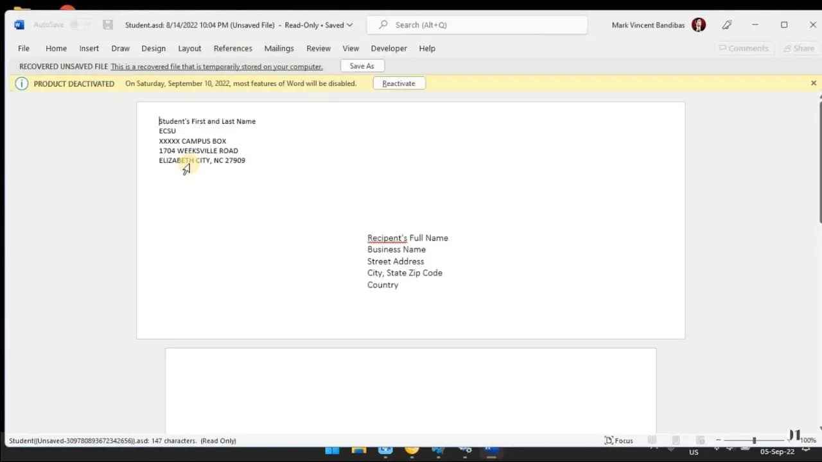Click the Word application icon in the title bar
Viewport: 822px width, 462px height.
19,24
